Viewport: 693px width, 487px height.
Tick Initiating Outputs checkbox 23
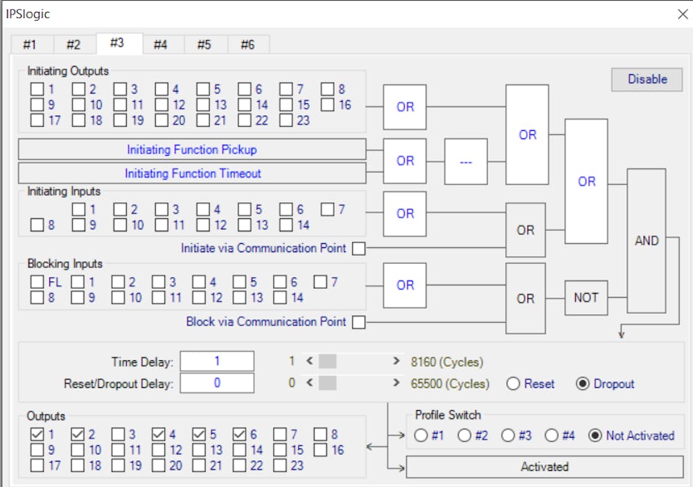click(x=286, y=121)
